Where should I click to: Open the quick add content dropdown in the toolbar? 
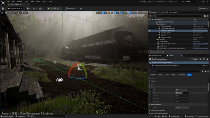29,9
